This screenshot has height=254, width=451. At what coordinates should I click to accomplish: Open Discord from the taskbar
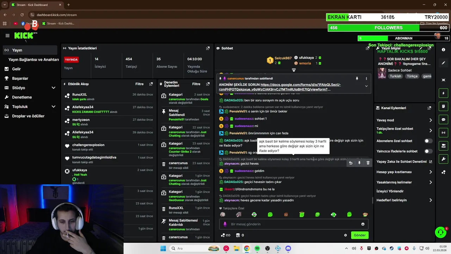[288, 248]
